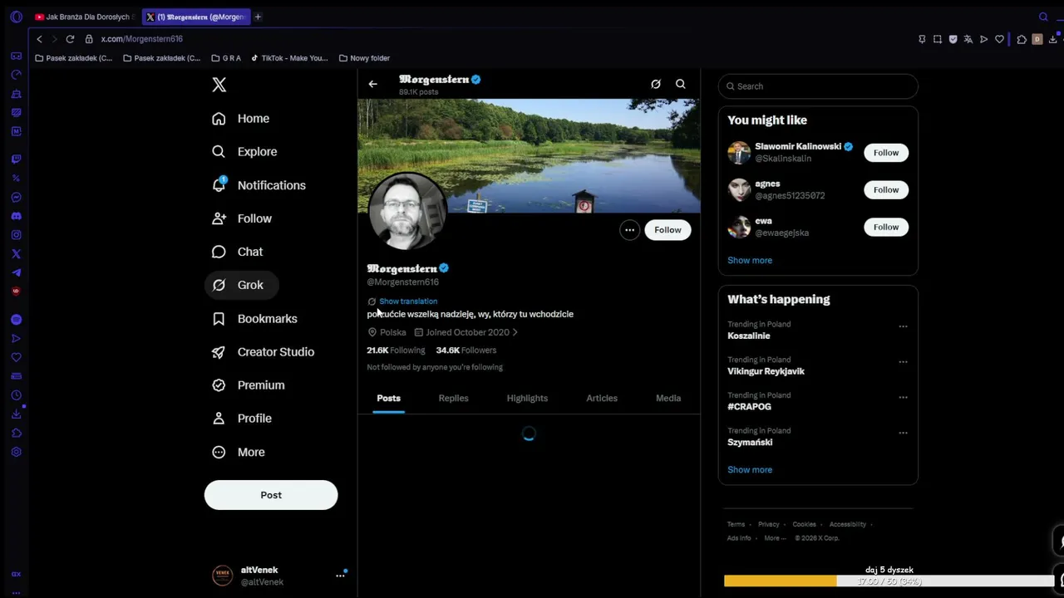Open the Nowy folder bookmarks folder
The height and width of the screenshot is (598, 1064).
click(365, 58)
